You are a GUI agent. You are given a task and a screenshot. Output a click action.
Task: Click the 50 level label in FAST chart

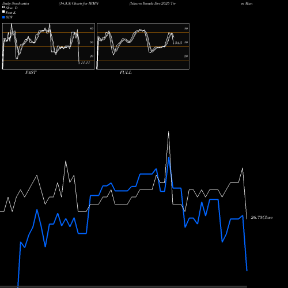coord(92,42)
